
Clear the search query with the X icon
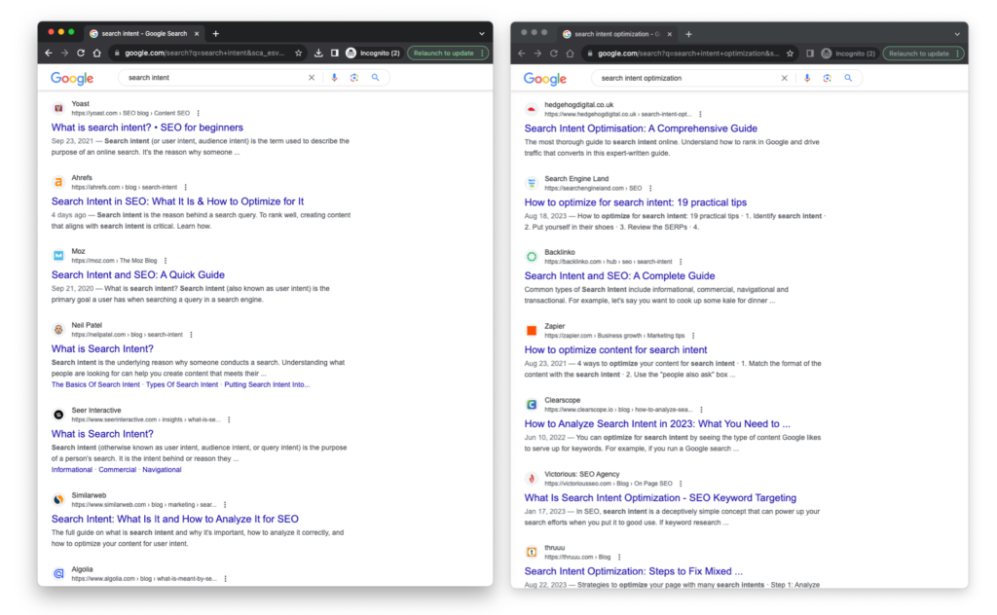312,78
